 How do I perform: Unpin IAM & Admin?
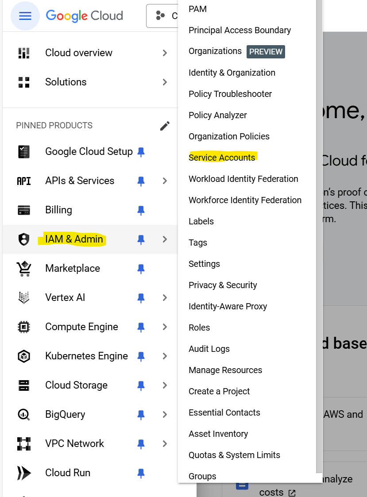coord(141,239)
